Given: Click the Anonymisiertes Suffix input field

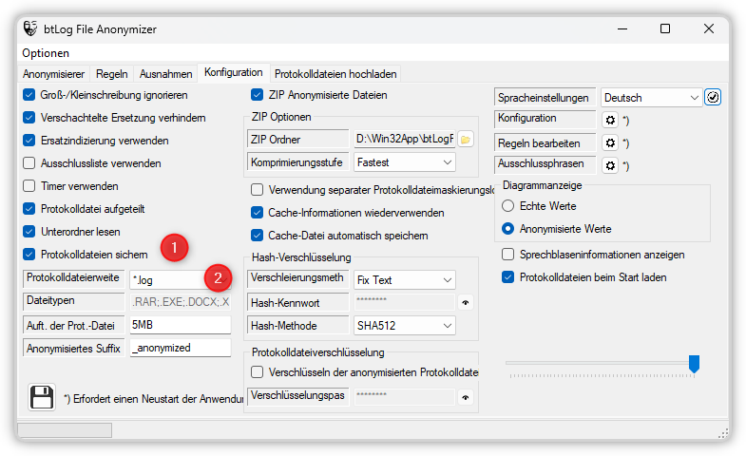Looking at the screenshot, I should [x=181, y=348].
